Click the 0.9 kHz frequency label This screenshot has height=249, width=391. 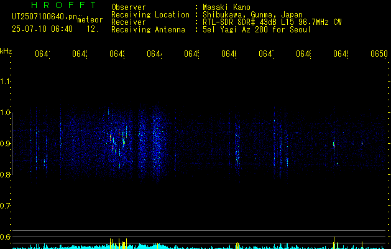pyautogui.click(x=5, y=143)
